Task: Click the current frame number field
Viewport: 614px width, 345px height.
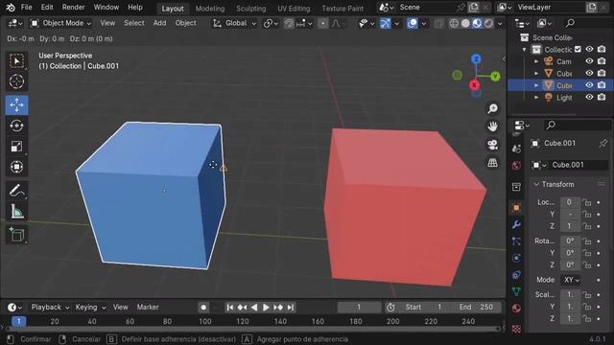Action: 359,308
